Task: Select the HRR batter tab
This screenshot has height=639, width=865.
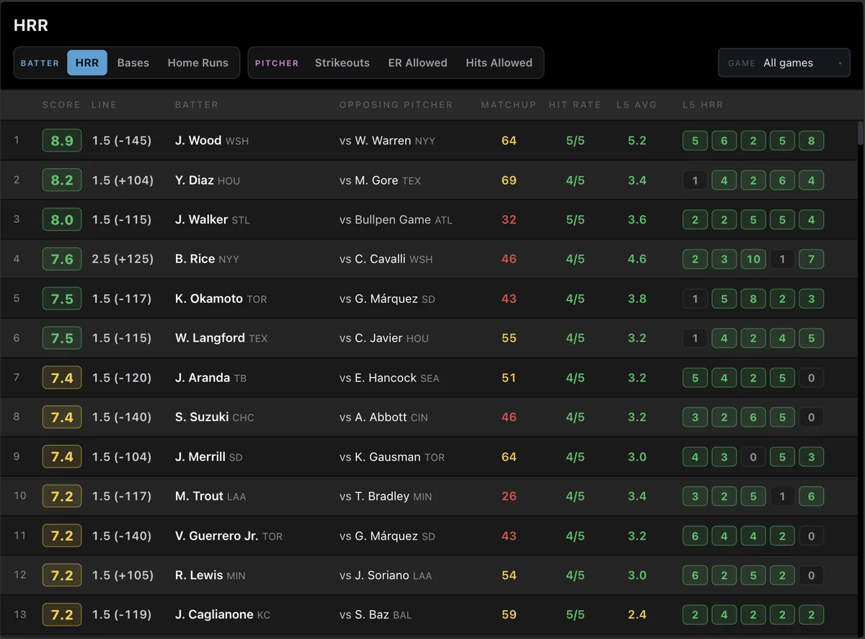Action: coord(87,63)
